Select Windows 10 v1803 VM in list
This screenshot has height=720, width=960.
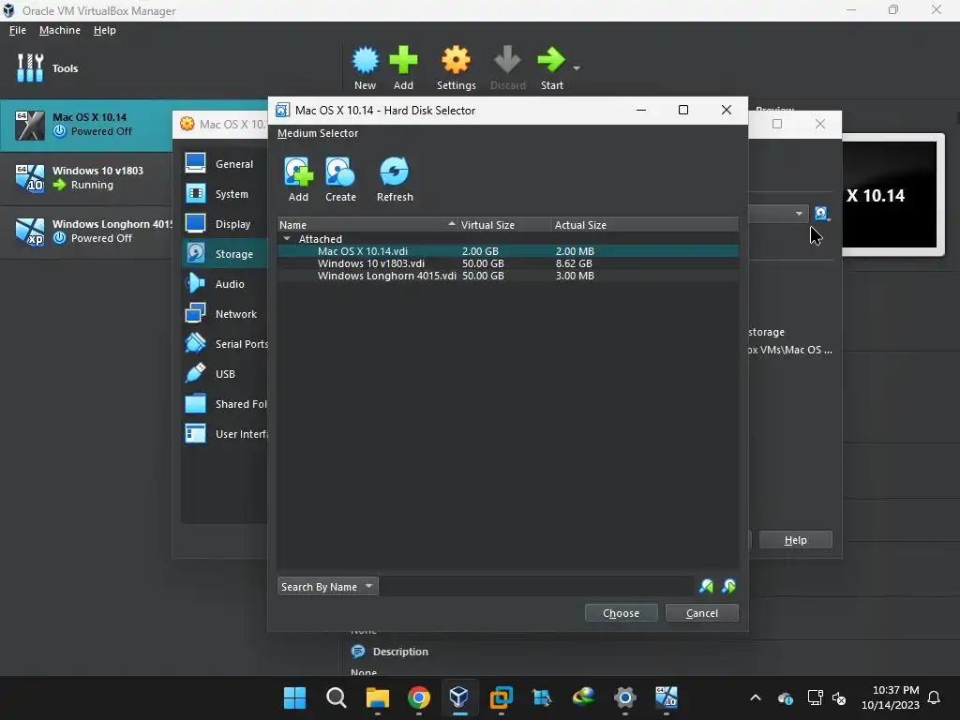[x=86, y=178]
